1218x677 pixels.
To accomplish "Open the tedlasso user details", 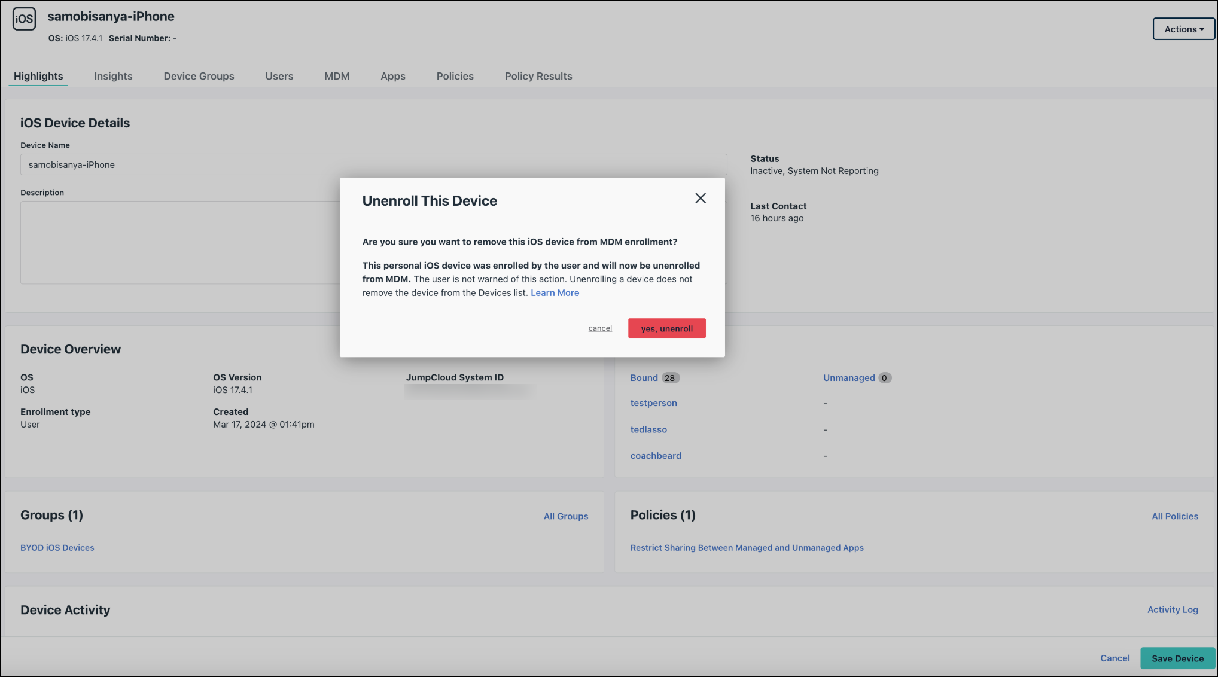I will (648, 429).
